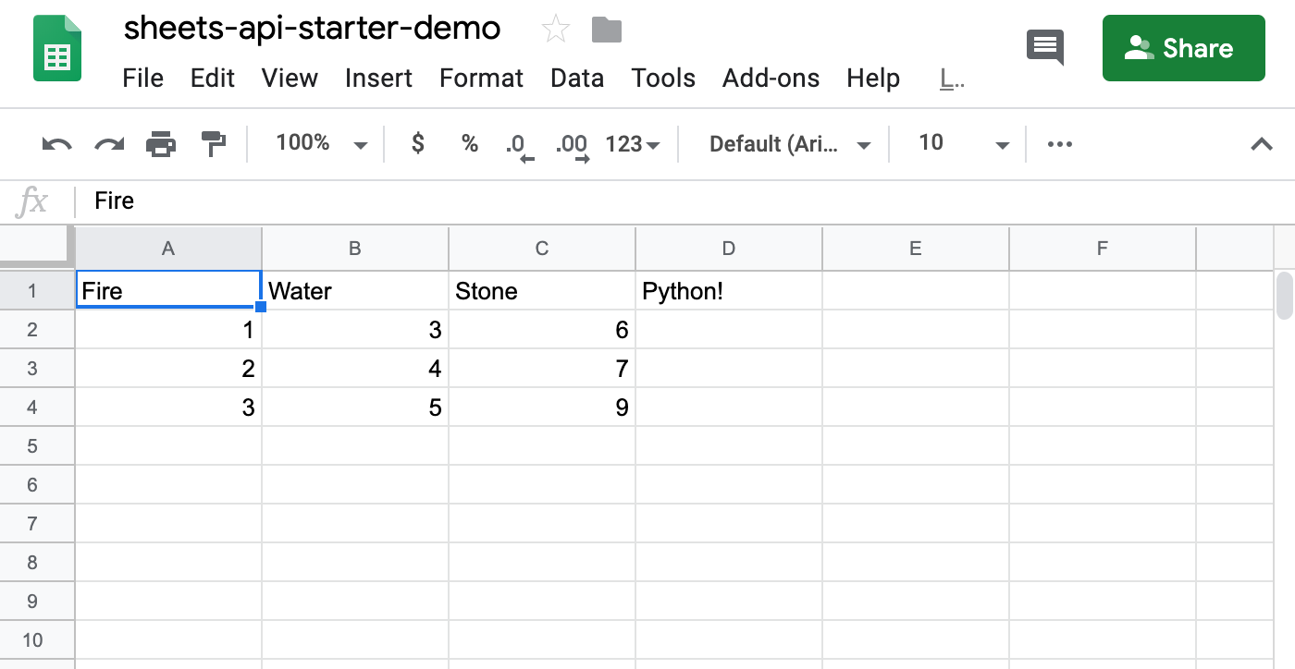
Task: Open the Format menu
Action: pyautogui.click(x=481, y=79)
